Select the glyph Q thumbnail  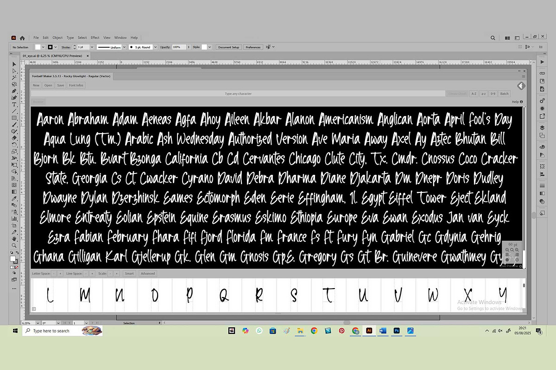(224, 295)
